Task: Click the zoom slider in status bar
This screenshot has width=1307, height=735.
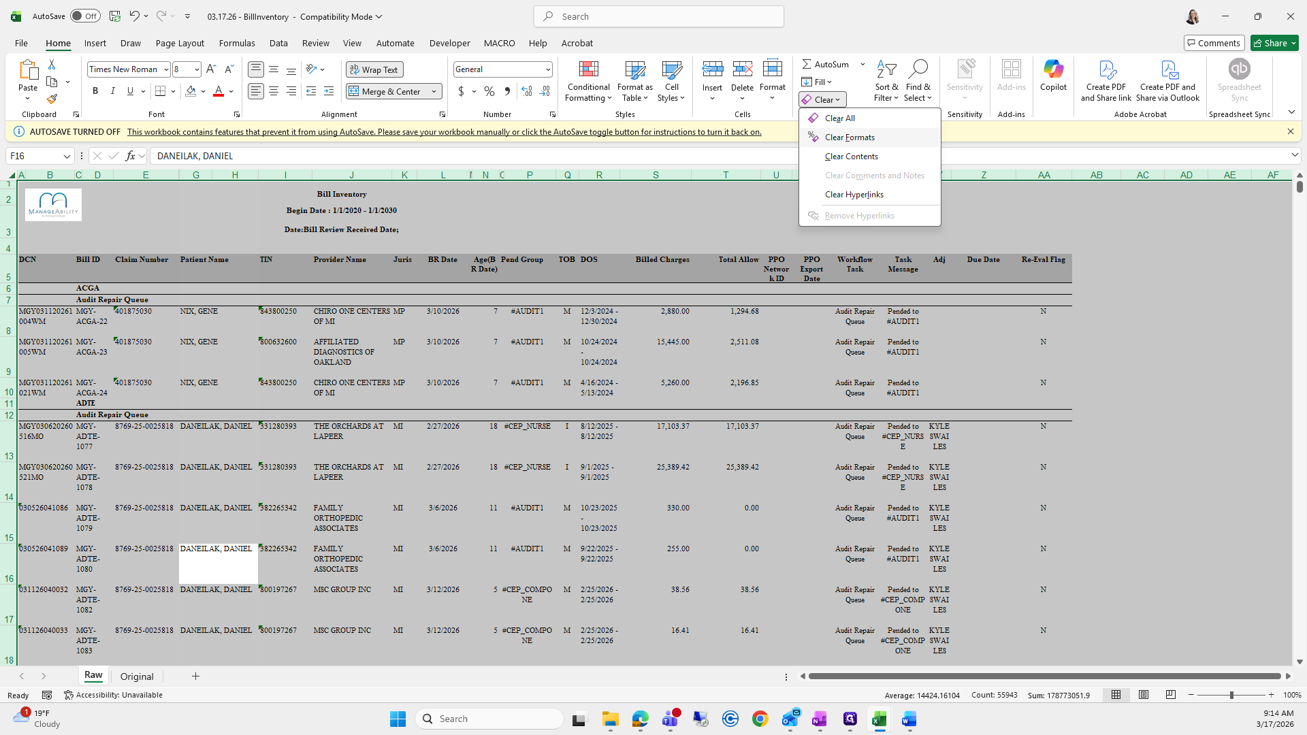Action: click(1231, 695)
